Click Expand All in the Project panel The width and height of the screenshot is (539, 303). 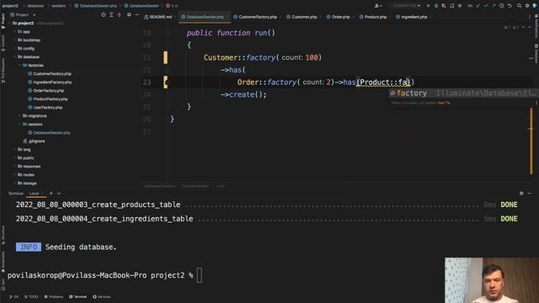coord(111,15)
